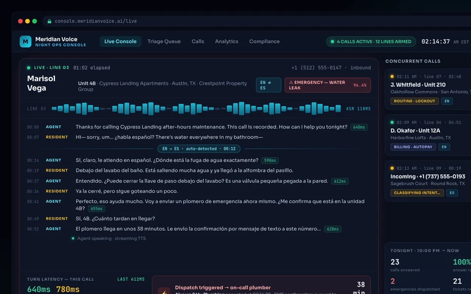The width and height of the screenshot is (471, 294).
Task: Open the D. Okafor · Unit 12A call card
Action: [428, 135]
